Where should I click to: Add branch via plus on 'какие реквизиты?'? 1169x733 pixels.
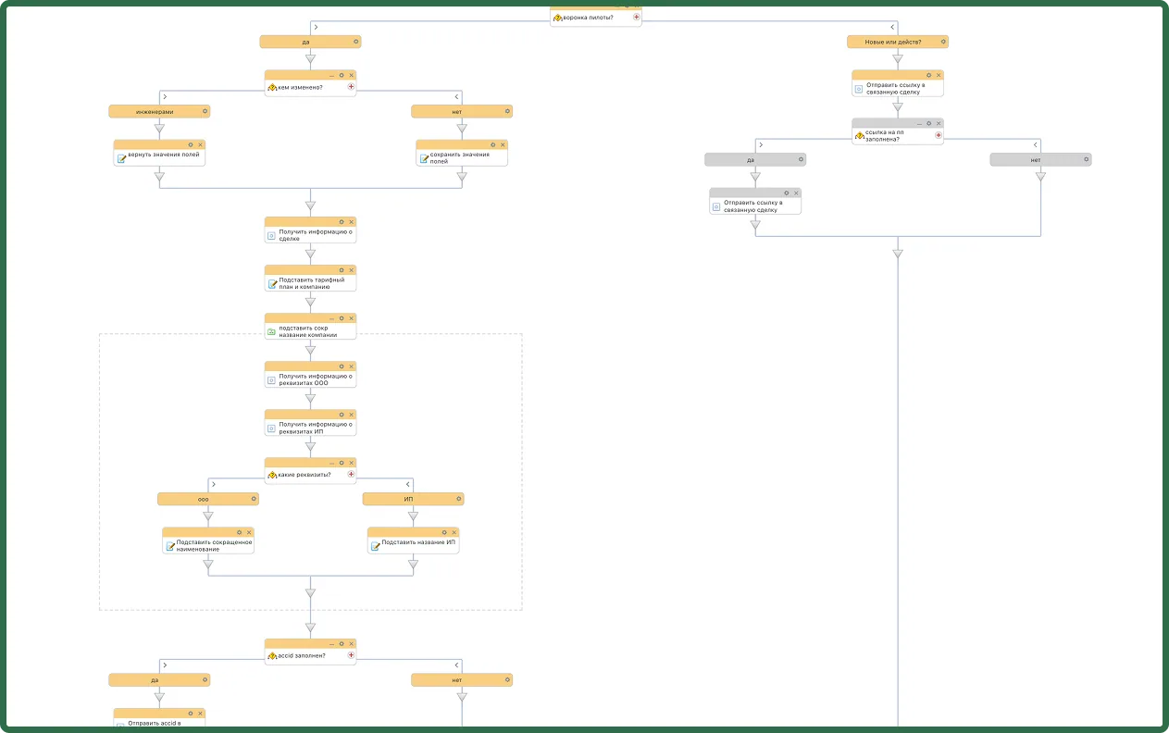351,475
